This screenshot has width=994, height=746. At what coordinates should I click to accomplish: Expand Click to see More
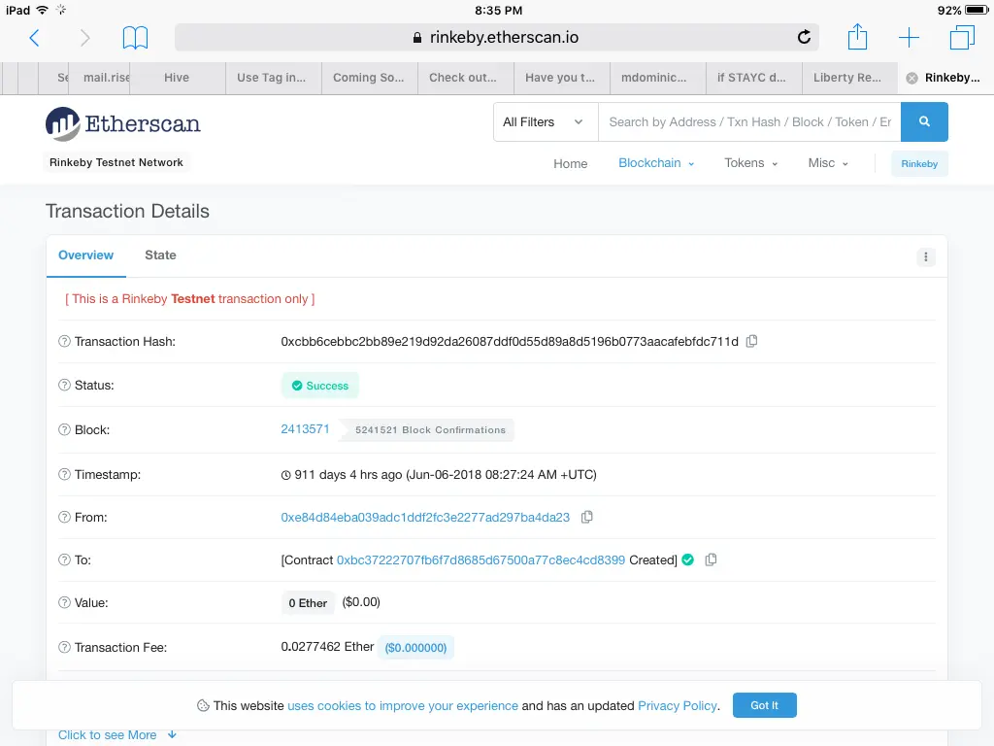pyautogui.click(x=117, y=734)
